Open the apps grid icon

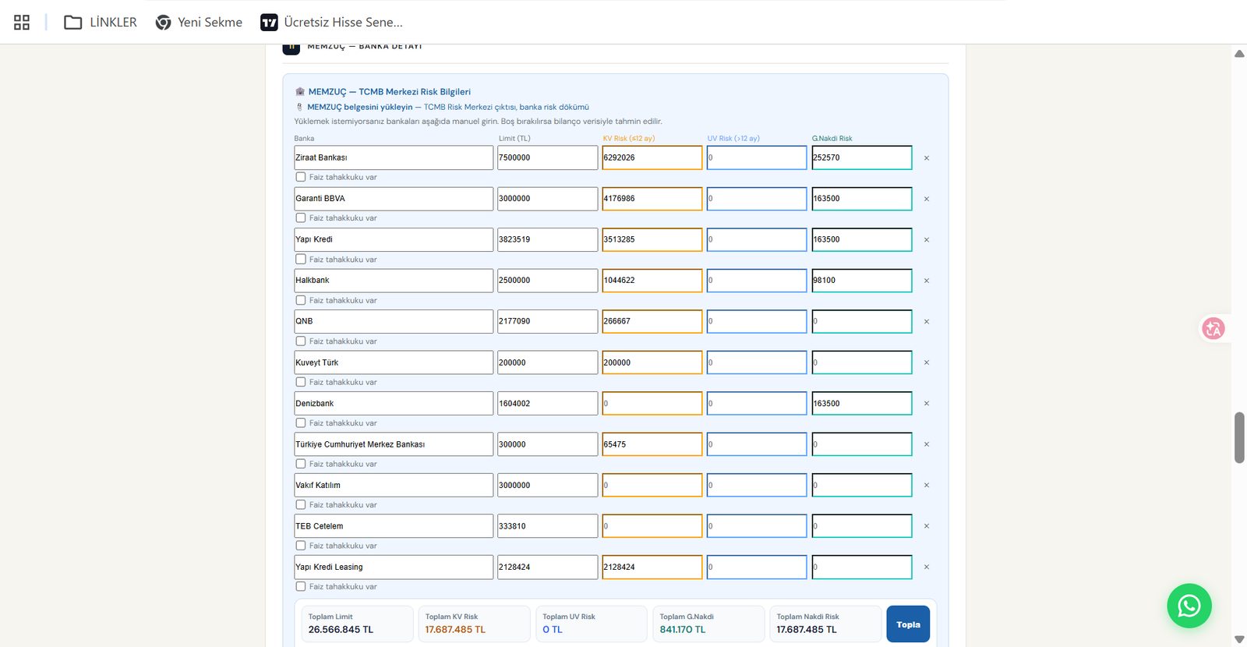click(x=22, y=23)
